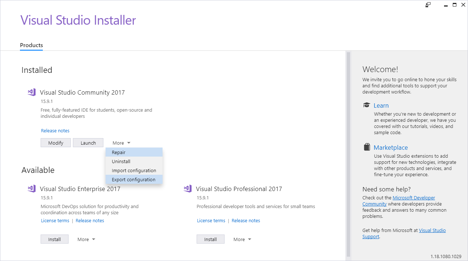Click the Visual Studio Enterprise 2017 product icon

pos(32,188)
